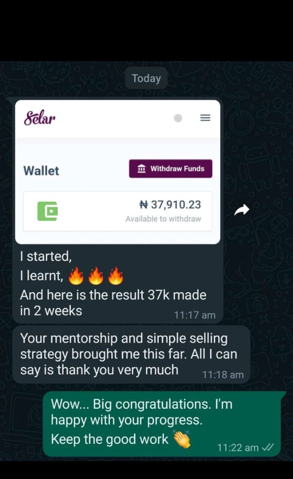This screenshot has height=479, width=293.
Task: Click the Selar logo
Action: pos(39,118)
